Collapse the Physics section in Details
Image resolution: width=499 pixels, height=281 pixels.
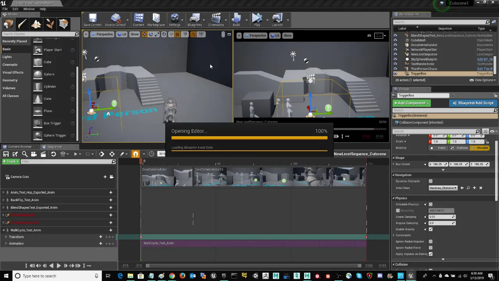pos(394,198)
